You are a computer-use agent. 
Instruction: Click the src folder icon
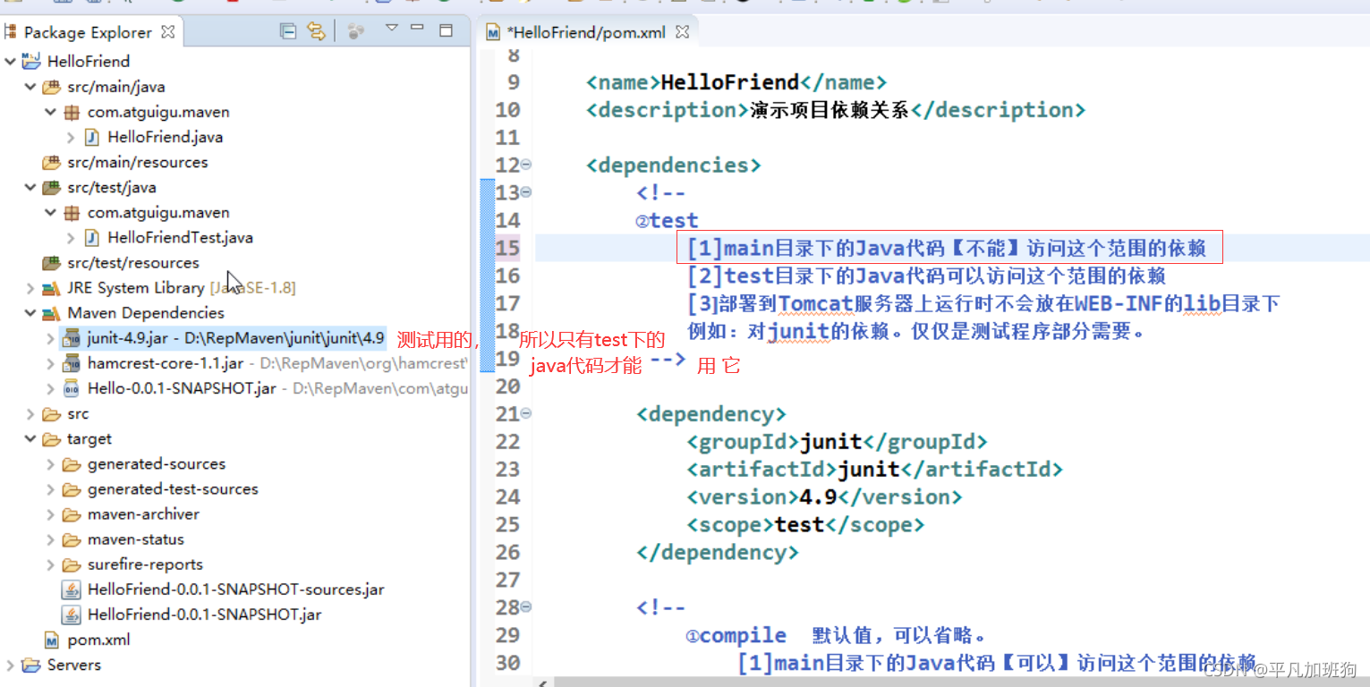(52, 413)
